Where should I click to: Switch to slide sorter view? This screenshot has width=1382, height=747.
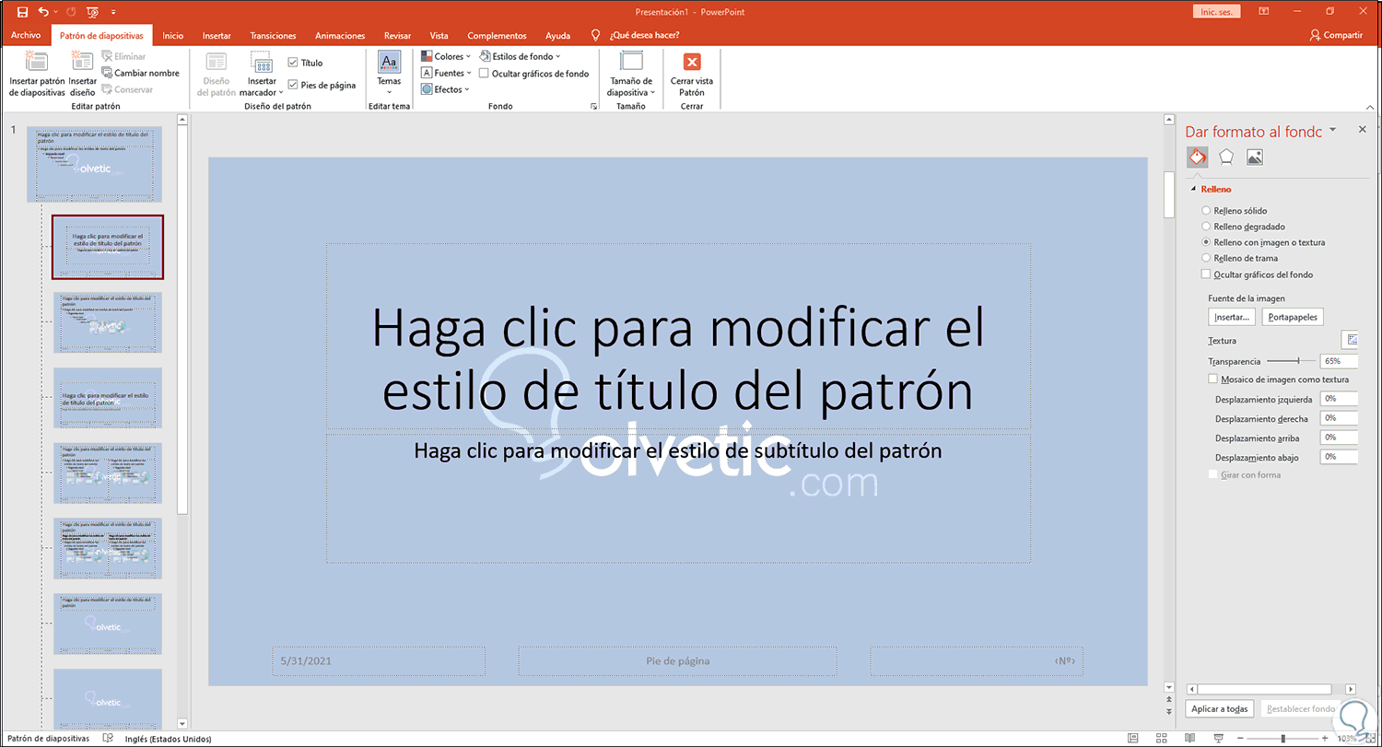(x=1162, y=739)
